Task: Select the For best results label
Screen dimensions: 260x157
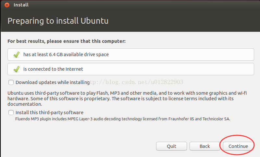Action: tap(66, 41)
